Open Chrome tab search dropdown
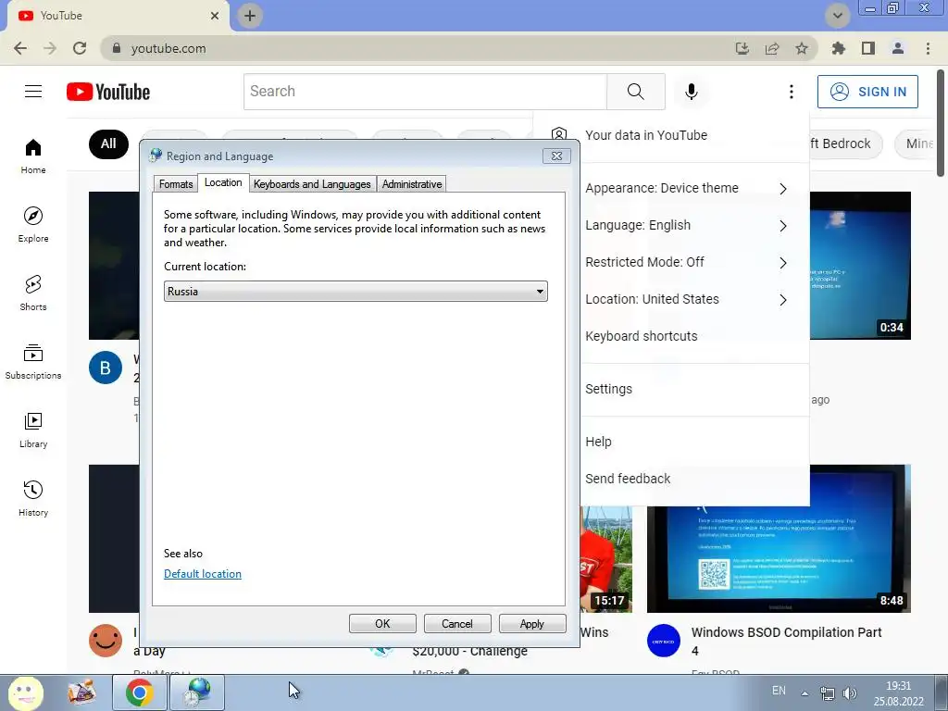This screenshot has height=711, width=948. 837,15
